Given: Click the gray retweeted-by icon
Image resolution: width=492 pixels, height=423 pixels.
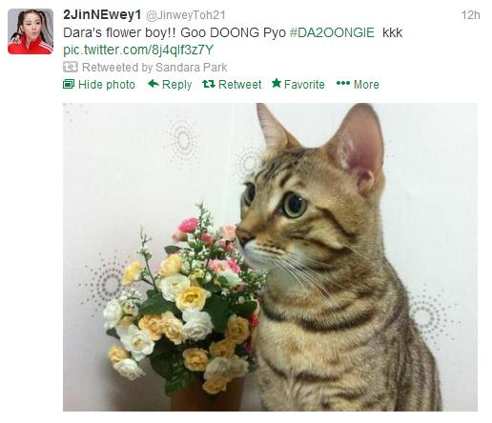Looking at the screenshot, I should 71,67.
